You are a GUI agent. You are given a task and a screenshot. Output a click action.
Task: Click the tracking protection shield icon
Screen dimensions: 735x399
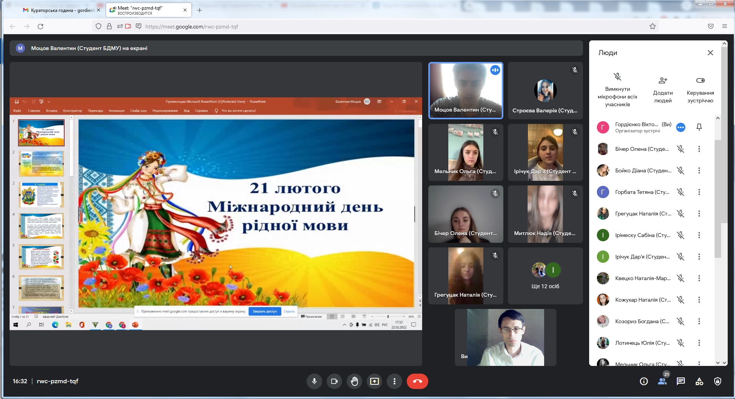click(x=99, y=26)
